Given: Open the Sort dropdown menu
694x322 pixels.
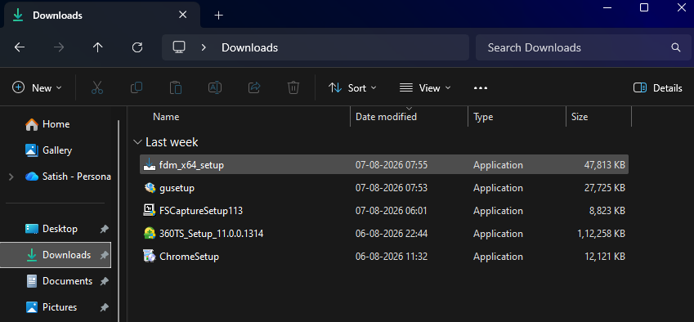Looking at the screenshot, I should [353, 88].
